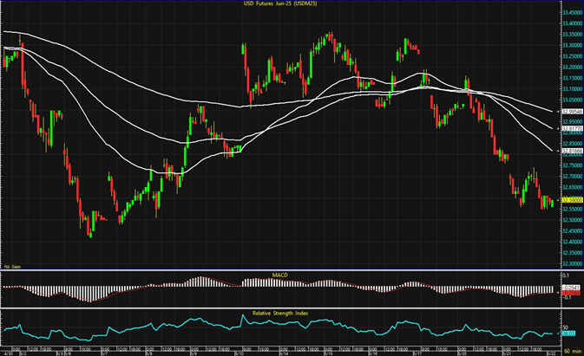Click the 33.45000 price axis label

[x=570, y=13]
